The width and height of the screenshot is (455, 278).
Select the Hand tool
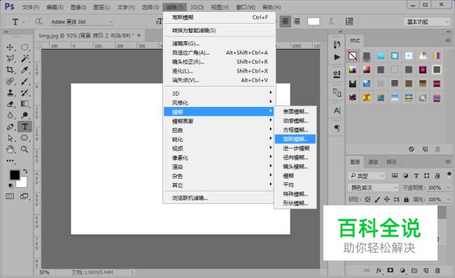(x=10, y=149)
